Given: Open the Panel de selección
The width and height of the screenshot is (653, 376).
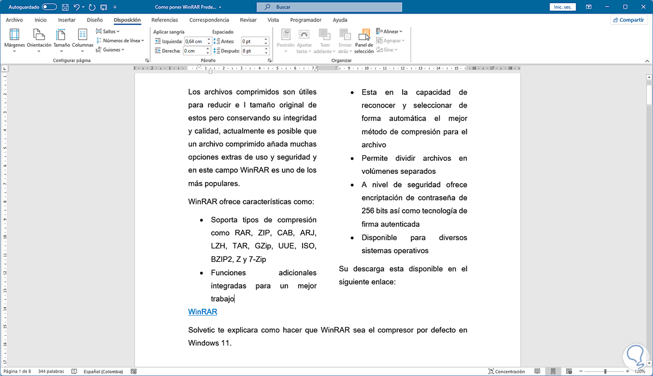Looking at the screenshot, I should (x=365, y=40).
